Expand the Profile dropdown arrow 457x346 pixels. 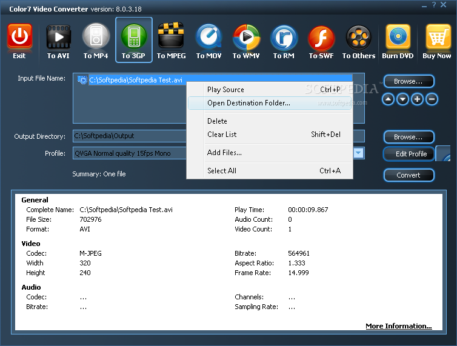pyautogui.click(x=358, y=153)
